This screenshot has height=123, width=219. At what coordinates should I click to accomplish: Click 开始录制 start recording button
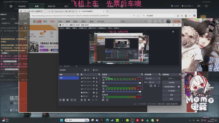click(171, 83)
